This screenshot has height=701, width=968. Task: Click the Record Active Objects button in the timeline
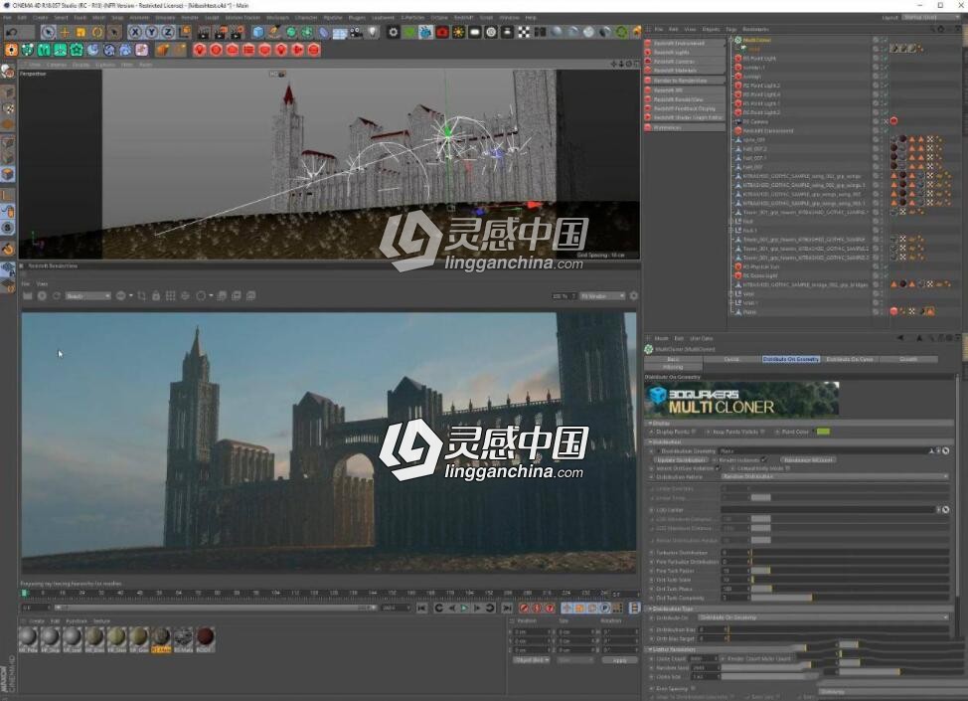(x=524, y=609)
